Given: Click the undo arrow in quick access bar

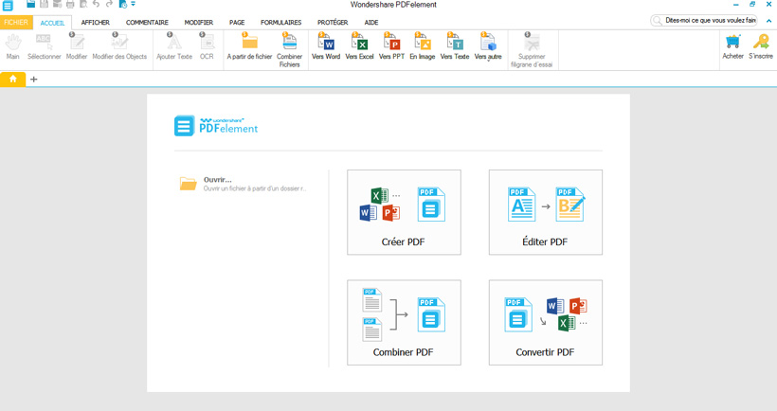Looking at the screenshot, I should (x=96, y=5).
